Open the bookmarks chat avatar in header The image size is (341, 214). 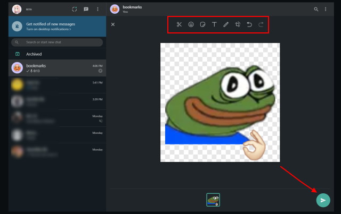115,9
